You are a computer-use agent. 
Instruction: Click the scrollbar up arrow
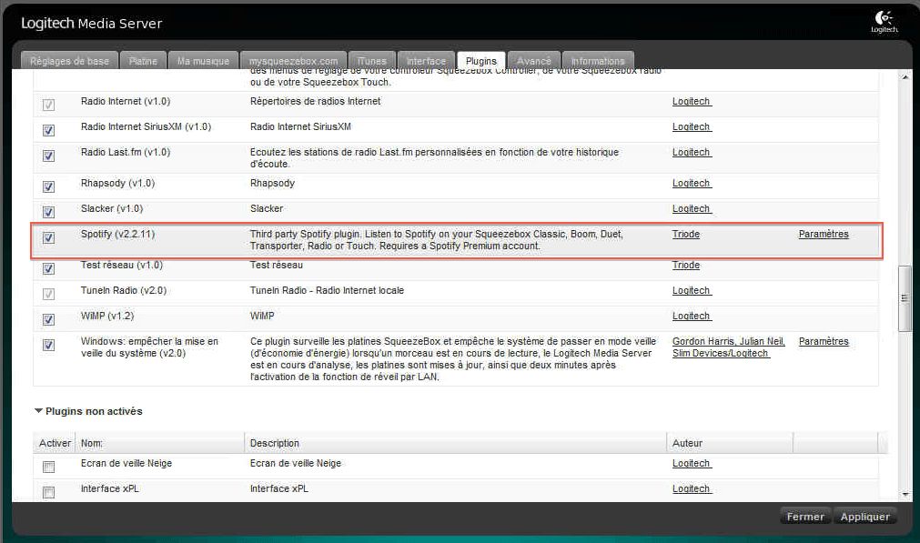tap(905, 76)
